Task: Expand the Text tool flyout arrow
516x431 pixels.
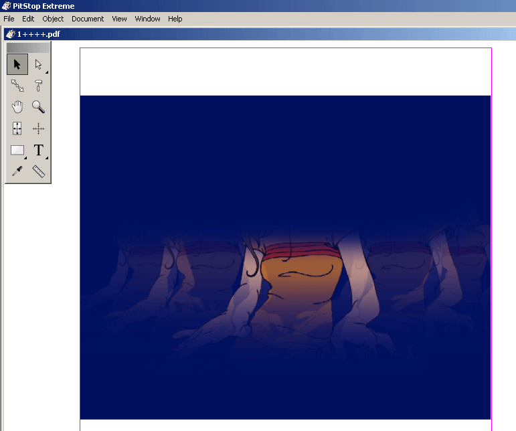Action: click(47, 158)
